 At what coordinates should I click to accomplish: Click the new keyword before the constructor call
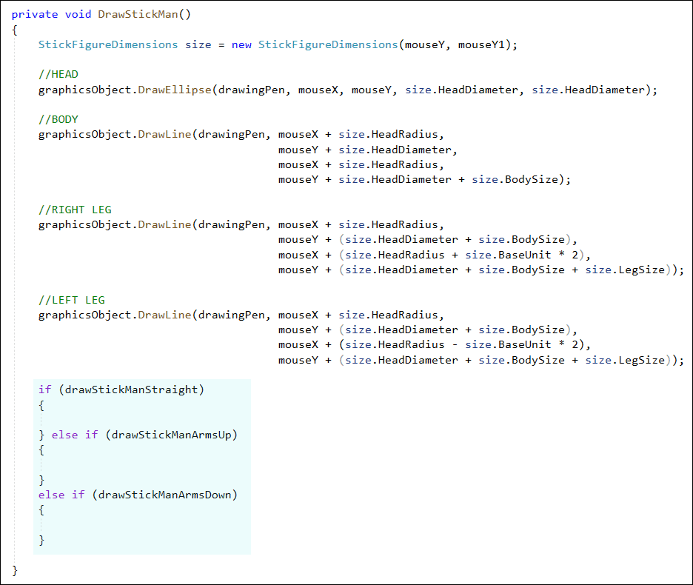point(241,44)
